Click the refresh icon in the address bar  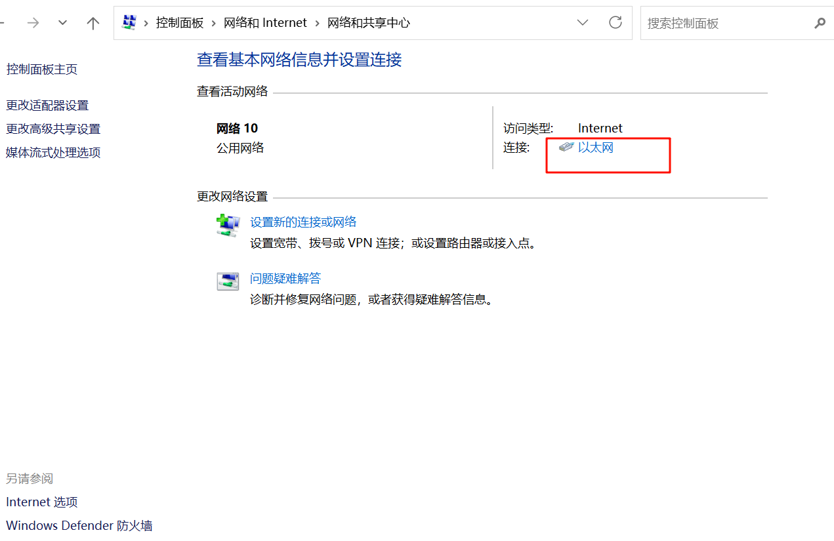pos(615,22)
